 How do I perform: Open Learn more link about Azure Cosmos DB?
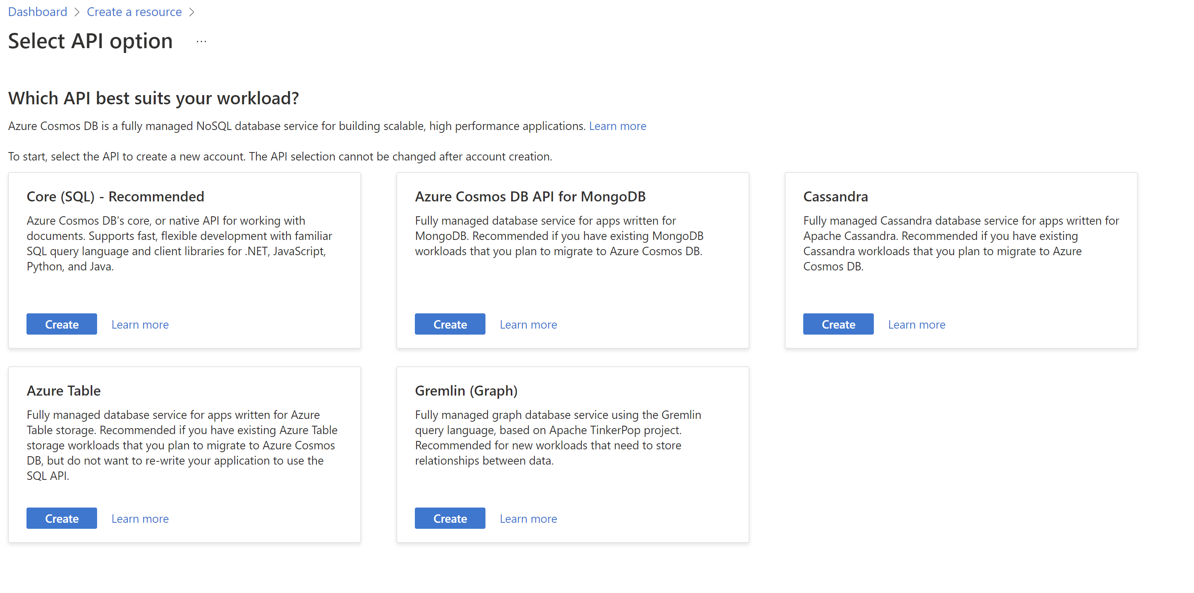(x=617, y=126)
